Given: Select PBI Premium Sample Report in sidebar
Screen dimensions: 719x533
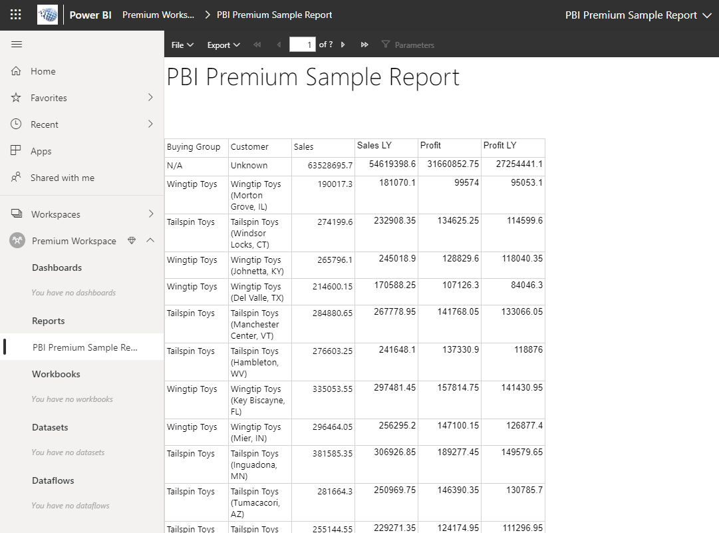Looking at the screenshot, I should pyautogui.click(x=84, y=347).
